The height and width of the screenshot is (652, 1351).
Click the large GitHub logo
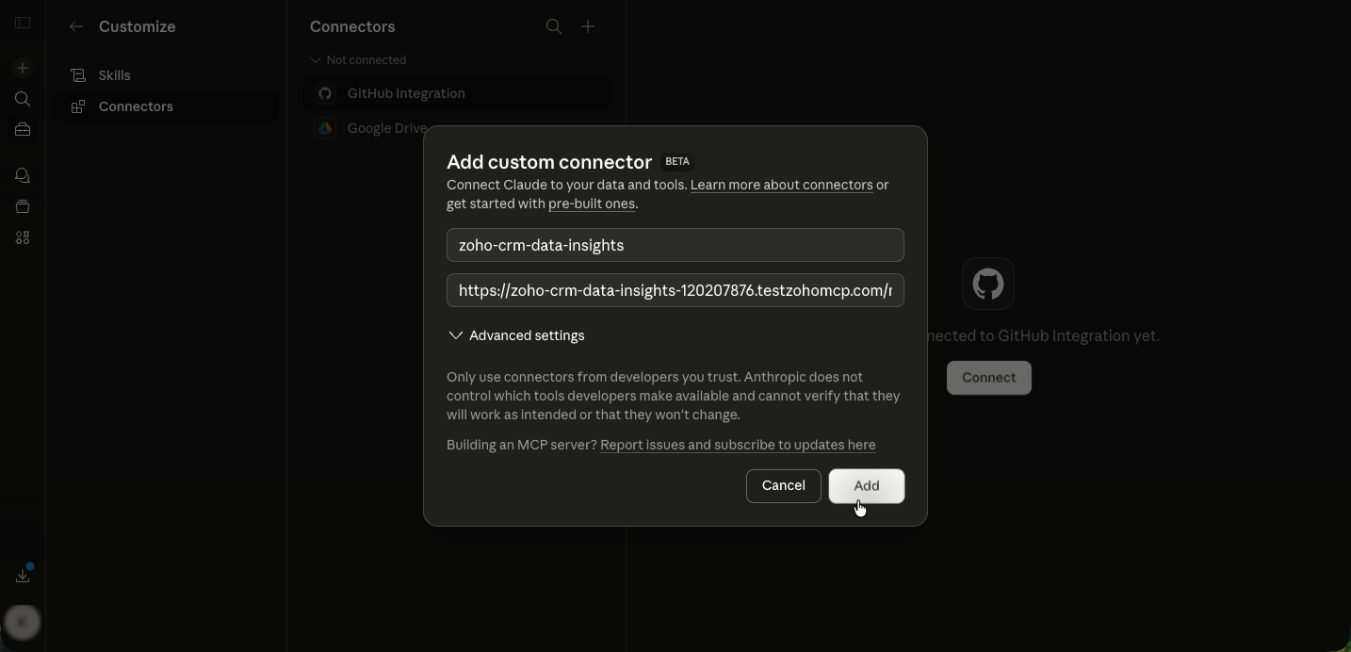pos(988,284)
